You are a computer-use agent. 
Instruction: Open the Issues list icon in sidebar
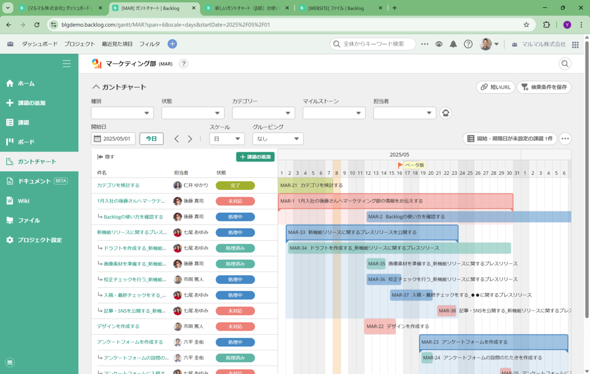10,122
